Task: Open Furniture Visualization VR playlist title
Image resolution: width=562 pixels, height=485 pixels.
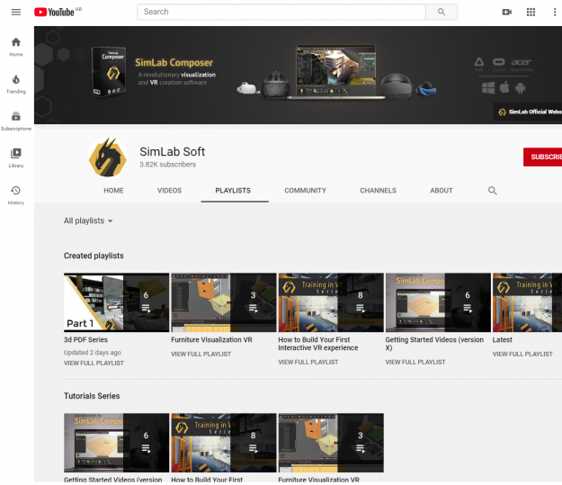Action: [x=211, y=340]
